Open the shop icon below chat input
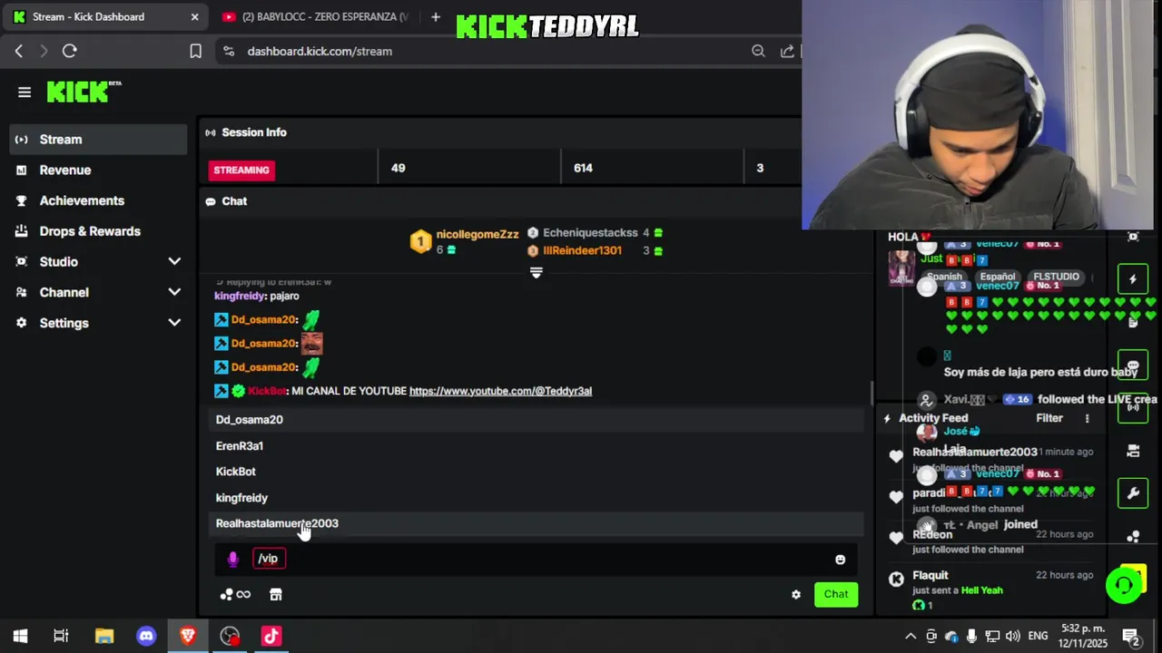This screenshot has height=653, width=1162. click(x=276, y=595)
